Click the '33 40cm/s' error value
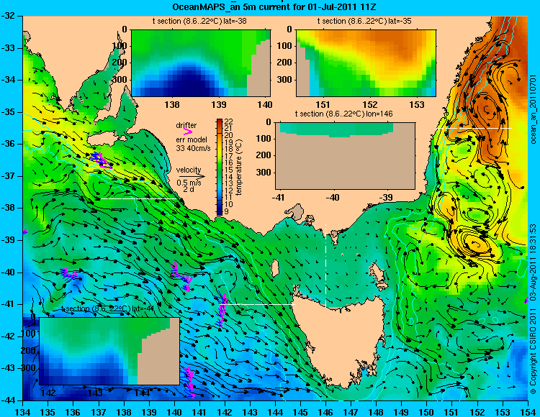Screen dimensions: 540x417 point(193,148)
